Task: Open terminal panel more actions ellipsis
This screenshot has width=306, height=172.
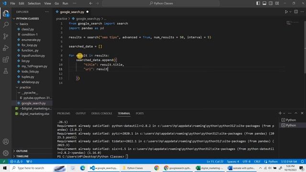Action: 290,113
